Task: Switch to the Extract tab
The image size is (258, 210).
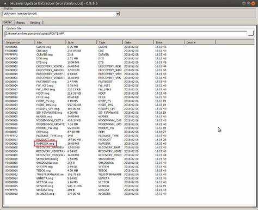Action: pos(8,22)
